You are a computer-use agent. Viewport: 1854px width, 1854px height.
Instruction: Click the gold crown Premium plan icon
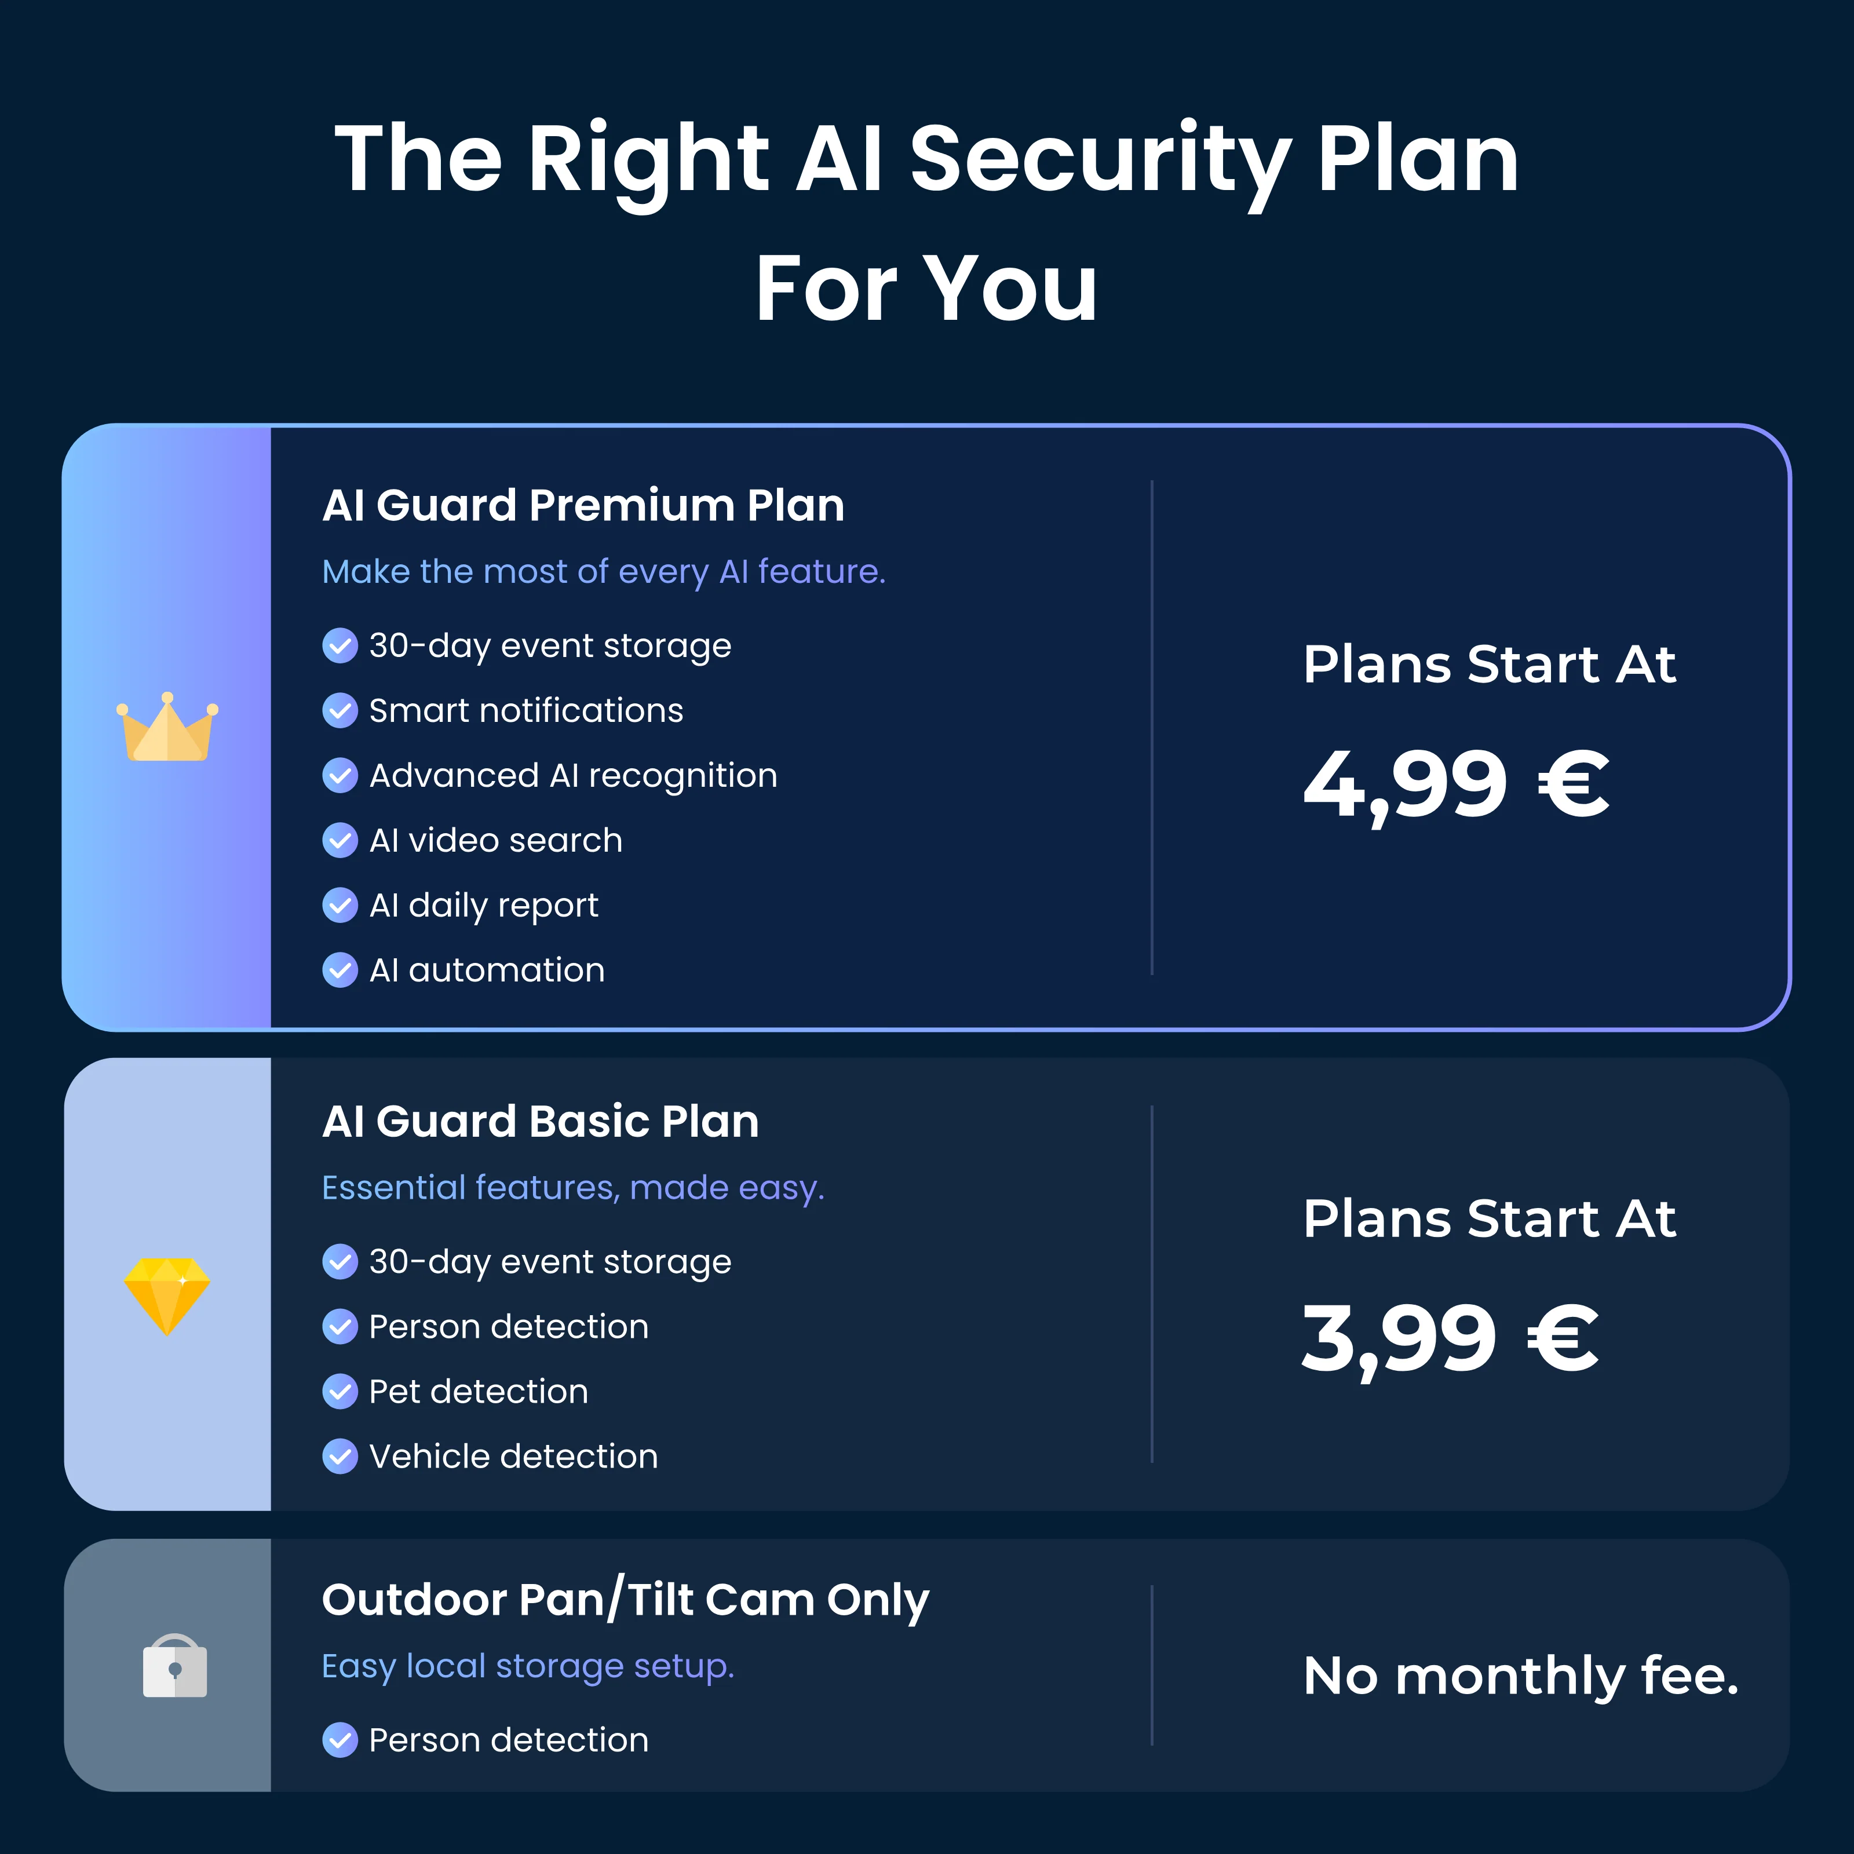coord(167,727)
